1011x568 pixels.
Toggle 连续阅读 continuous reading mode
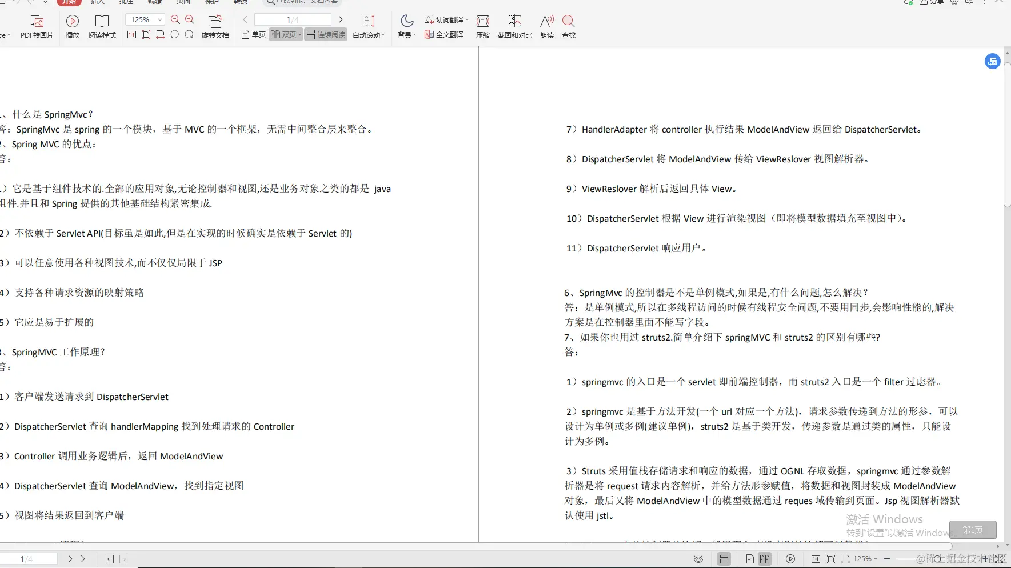coord(326,34)
